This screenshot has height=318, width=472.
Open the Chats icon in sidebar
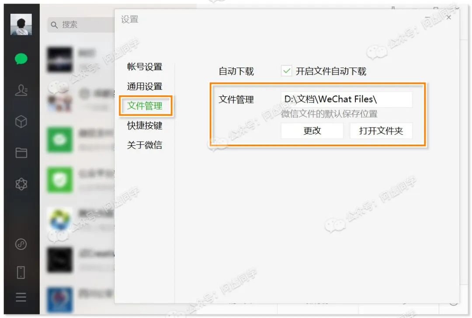(x=21, y=58)
